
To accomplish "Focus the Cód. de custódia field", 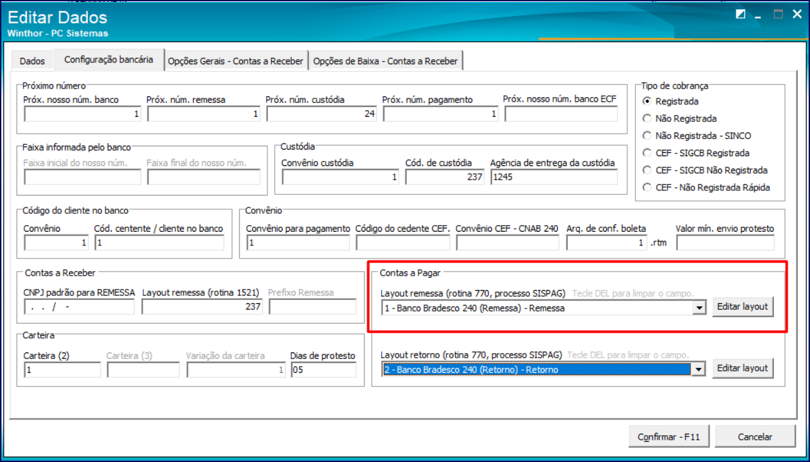I will pyautogui.click(x=445, y=177).
